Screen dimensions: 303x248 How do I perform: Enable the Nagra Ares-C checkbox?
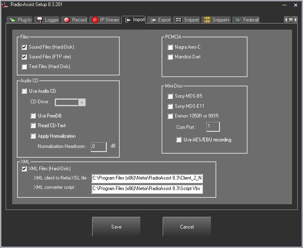coord(170,47)
